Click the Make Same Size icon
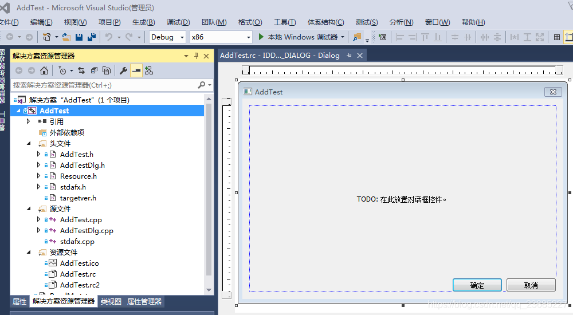This screenshot has width=573, height=315. point(540,37)
